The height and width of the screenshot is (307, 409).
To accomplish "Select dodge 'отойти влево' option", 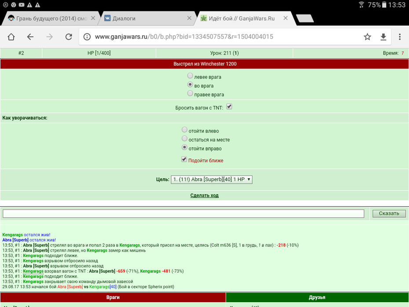I will (x=184, y=130).
